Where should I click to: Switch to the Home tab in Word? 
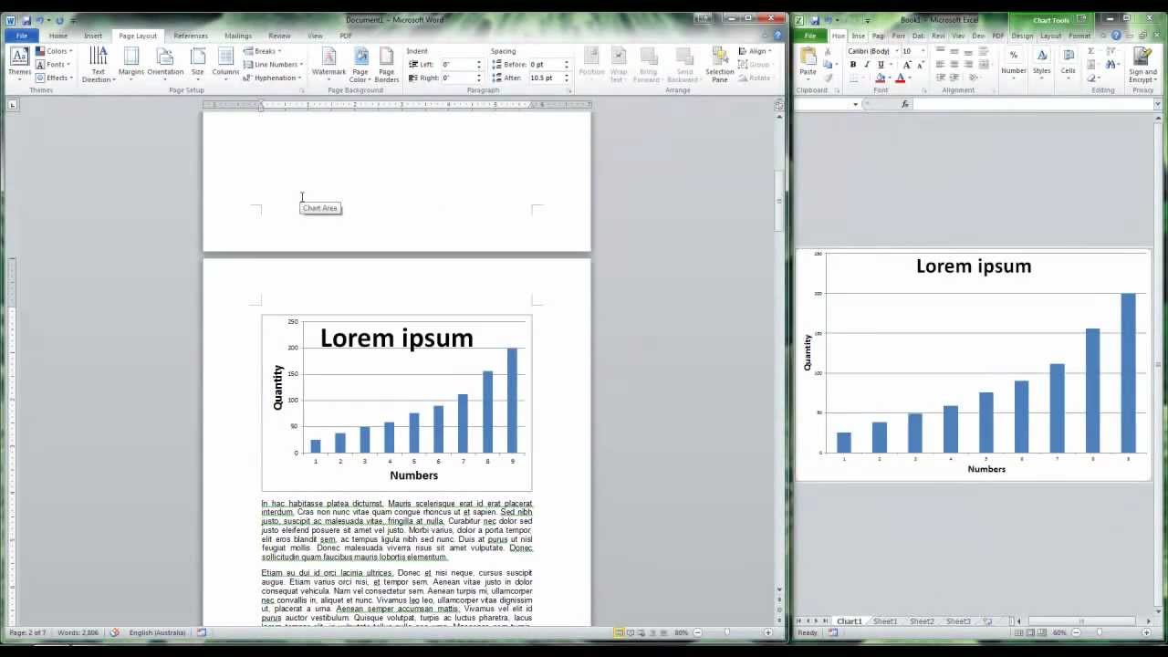tap(57, 36)
